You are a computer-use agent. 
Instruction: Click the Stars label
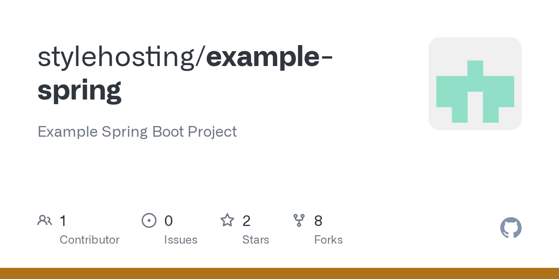(x=256, y=240)
